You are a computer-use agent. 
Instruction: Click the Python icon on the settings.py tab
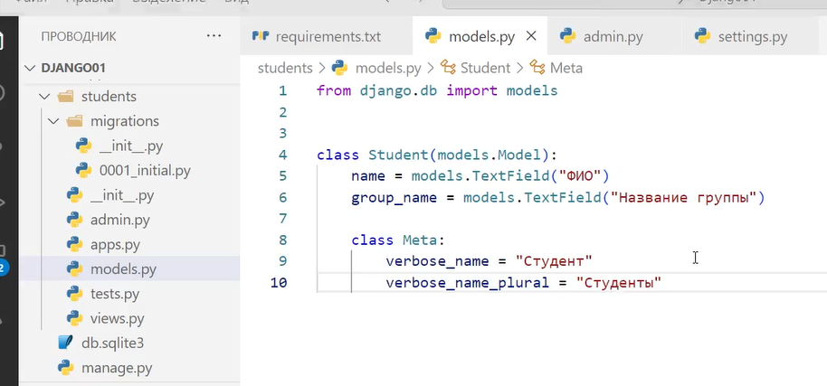pos(702,37)
